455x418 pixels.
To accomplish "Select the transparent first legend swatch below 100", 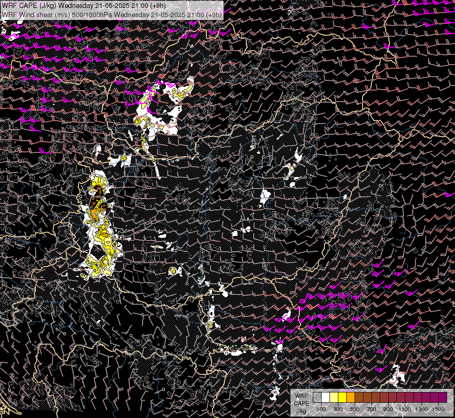I will [317, 397].
